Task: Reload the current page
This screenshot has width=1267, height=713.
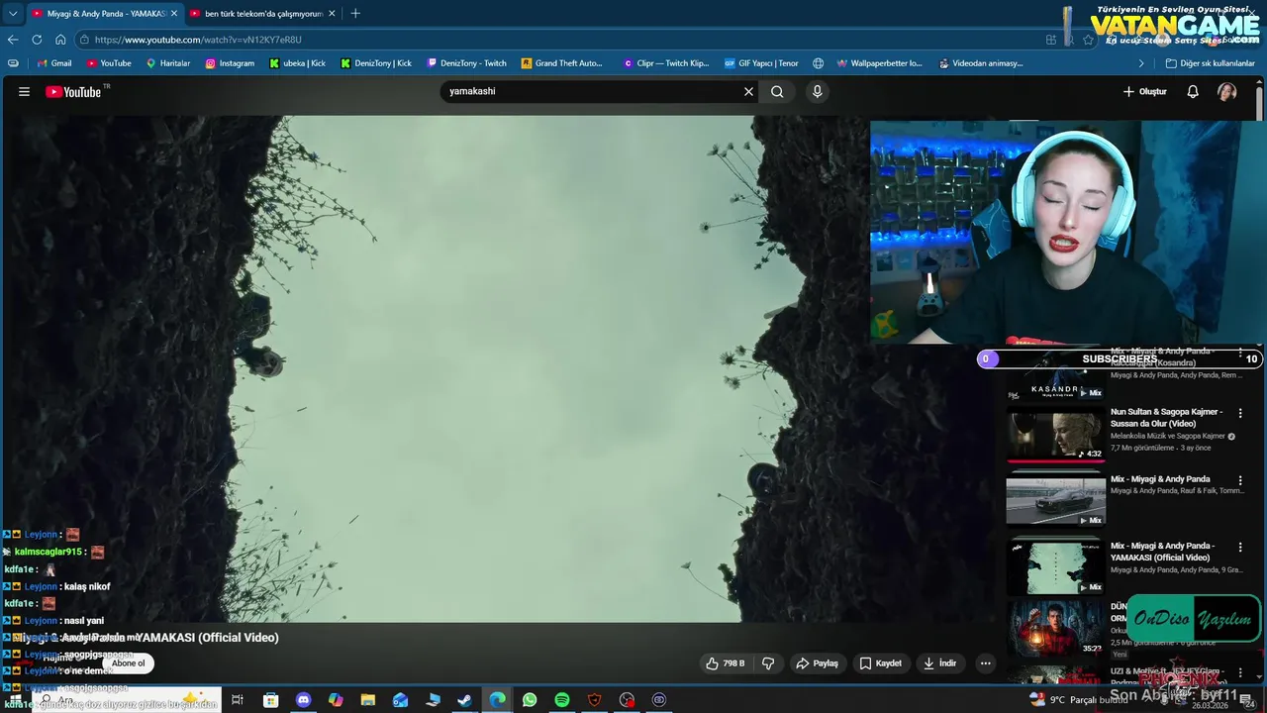Action: click(37, 40)
